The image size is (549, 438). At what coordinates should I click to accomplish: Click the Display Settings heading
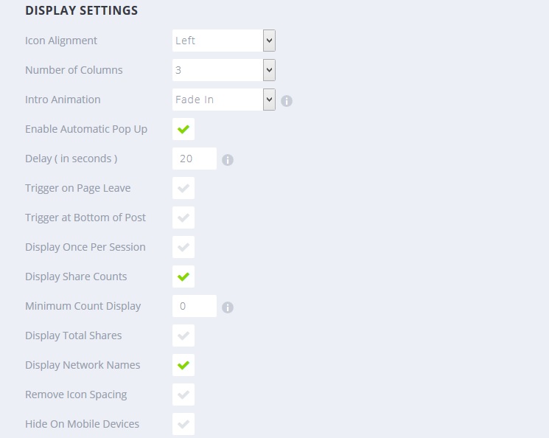81,11
